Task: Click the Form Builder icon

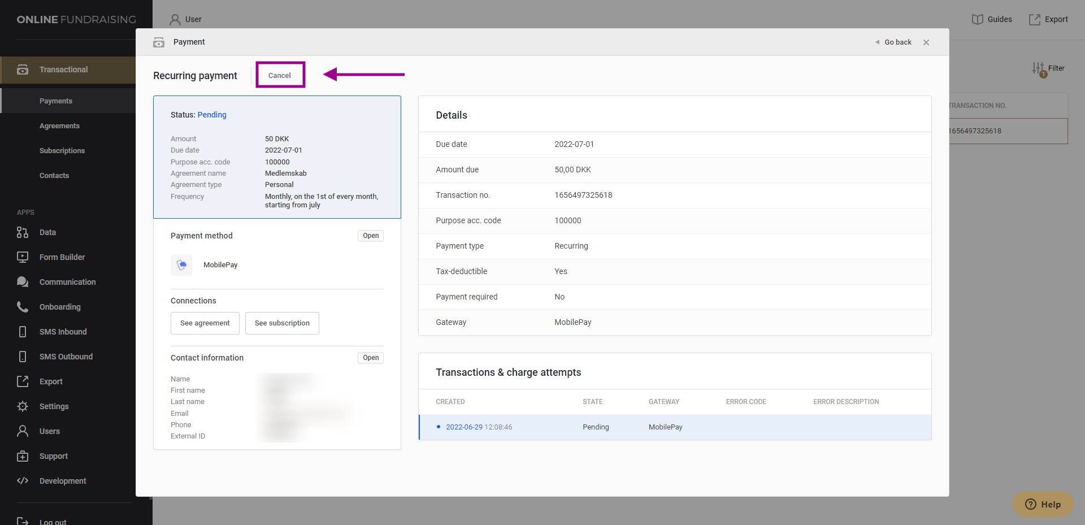Action: [x=23, y=257]
